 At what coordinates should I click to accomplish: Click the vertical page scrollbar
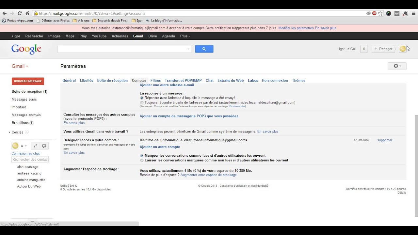[x=416, y=166]
